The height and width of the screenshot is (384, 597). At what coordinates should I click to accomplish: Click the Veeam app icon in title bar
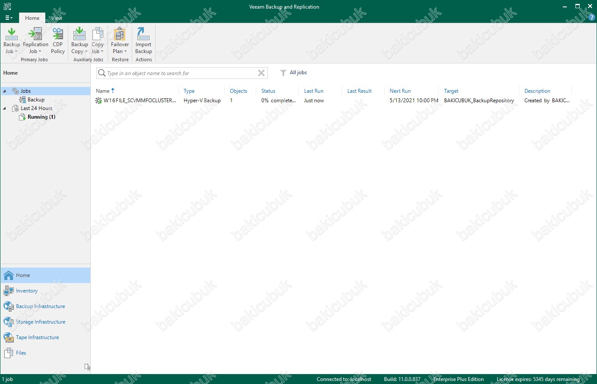click(7, 6)
